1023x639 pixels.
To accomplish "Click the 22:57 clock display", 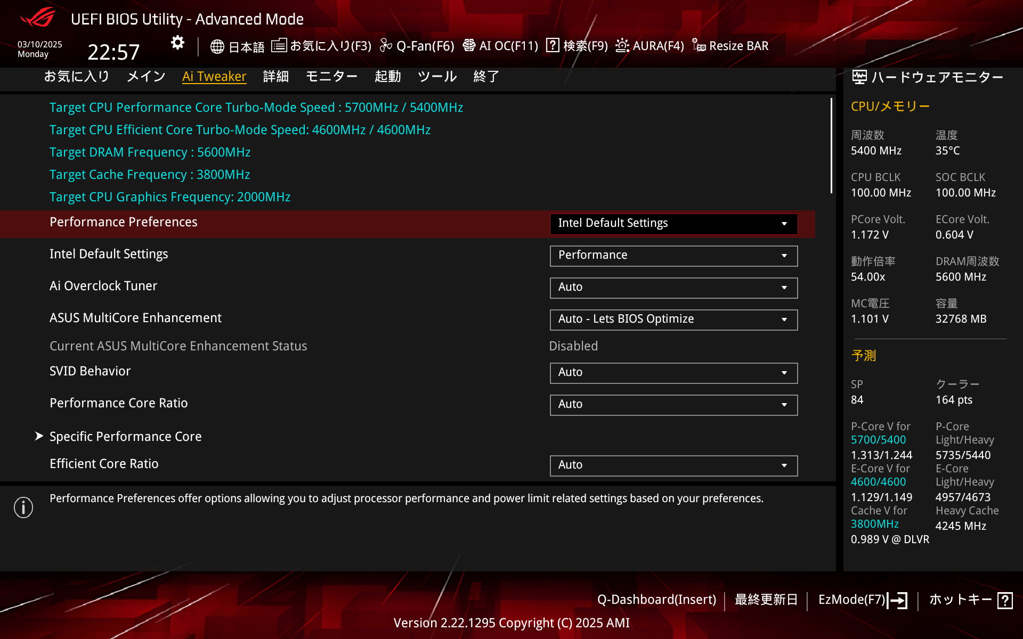I will 113,52.
